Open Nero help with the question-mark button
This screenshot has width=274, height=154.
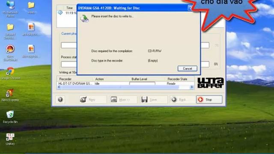(x=60, y=100)
